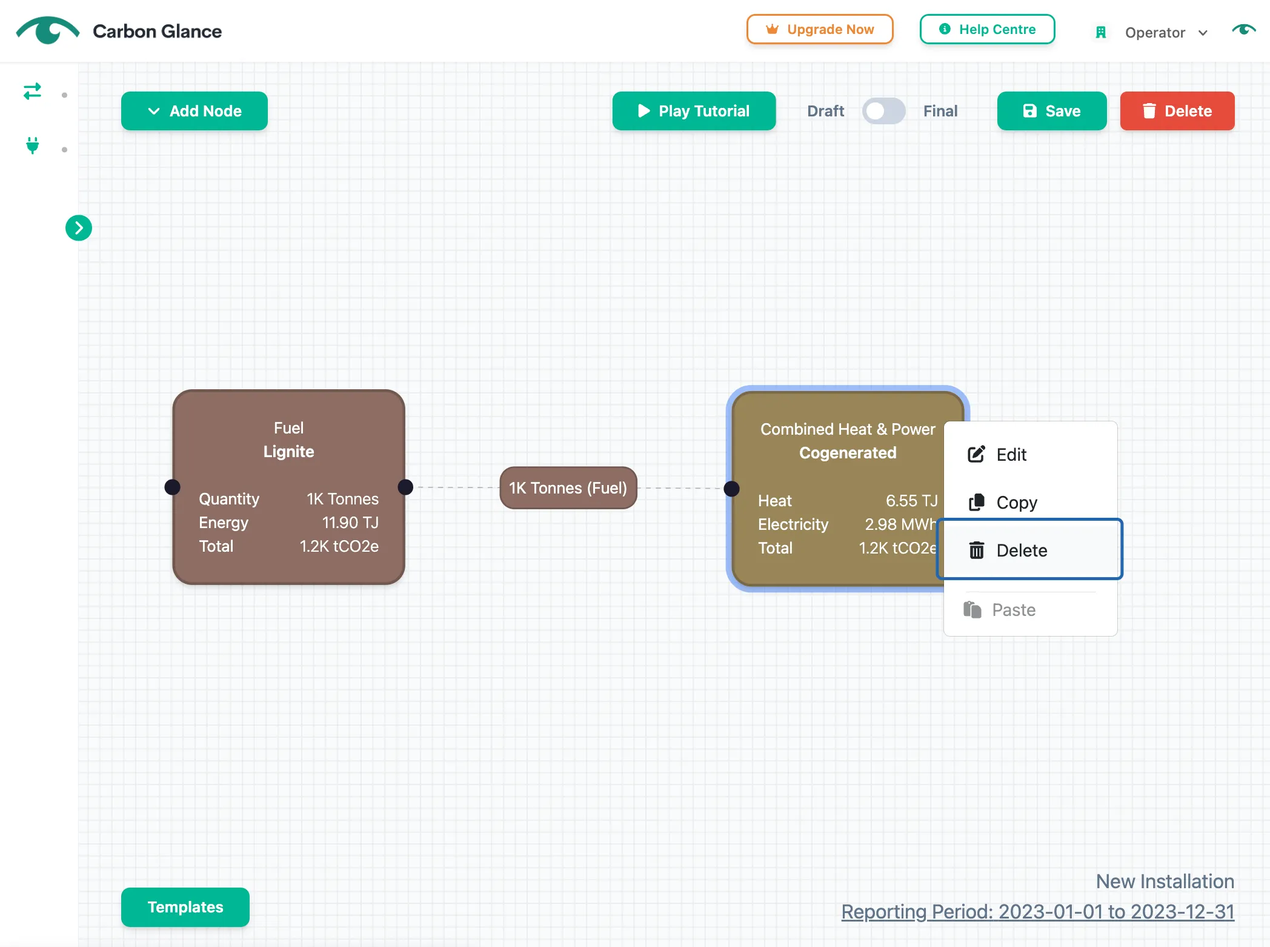The height and width of the screenshot is (947, 1270).
Task: Click the trash icon beside context-menu Delete
Action: [977, 550]
